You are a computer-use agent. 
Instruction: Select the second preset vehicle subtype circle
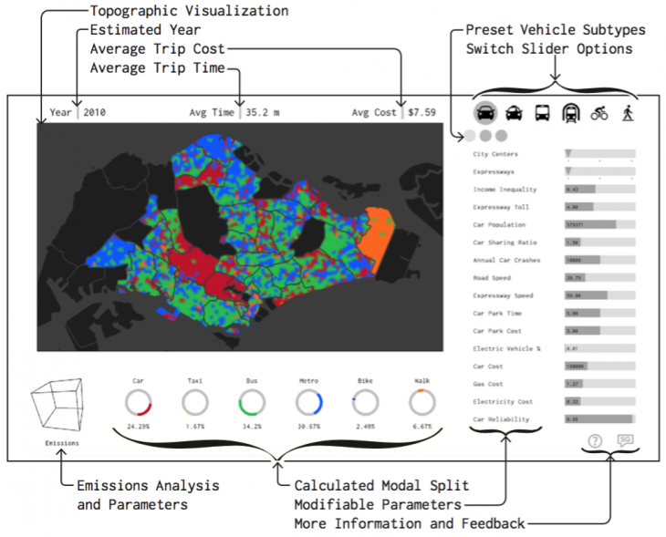[484, 137]
